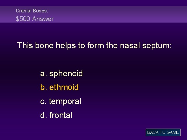Screen dimensions: 187x140
Task: Pick answer option c. temporal
Action: point(61,101)
